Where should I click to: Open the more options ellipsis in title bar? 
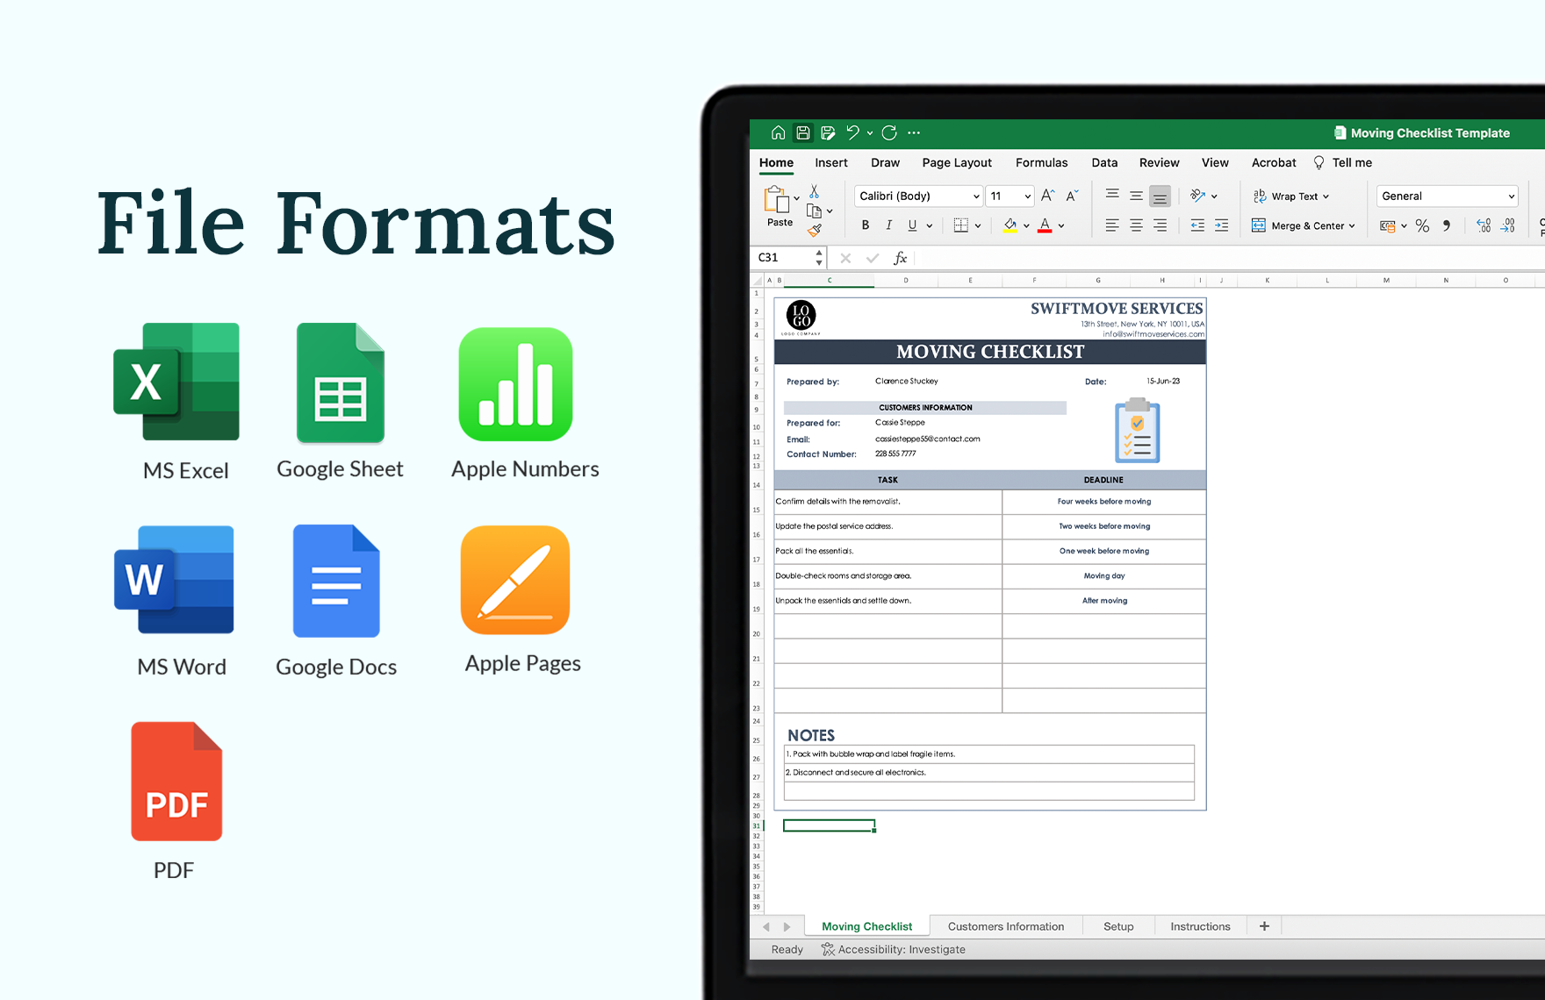coord(914,132)
